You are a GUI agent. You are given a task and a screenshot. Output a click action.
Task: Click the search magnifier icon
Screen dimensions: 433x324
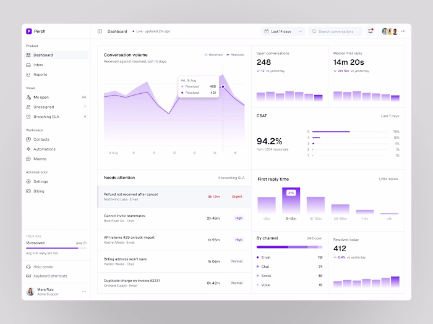click(x=314, y=31)
